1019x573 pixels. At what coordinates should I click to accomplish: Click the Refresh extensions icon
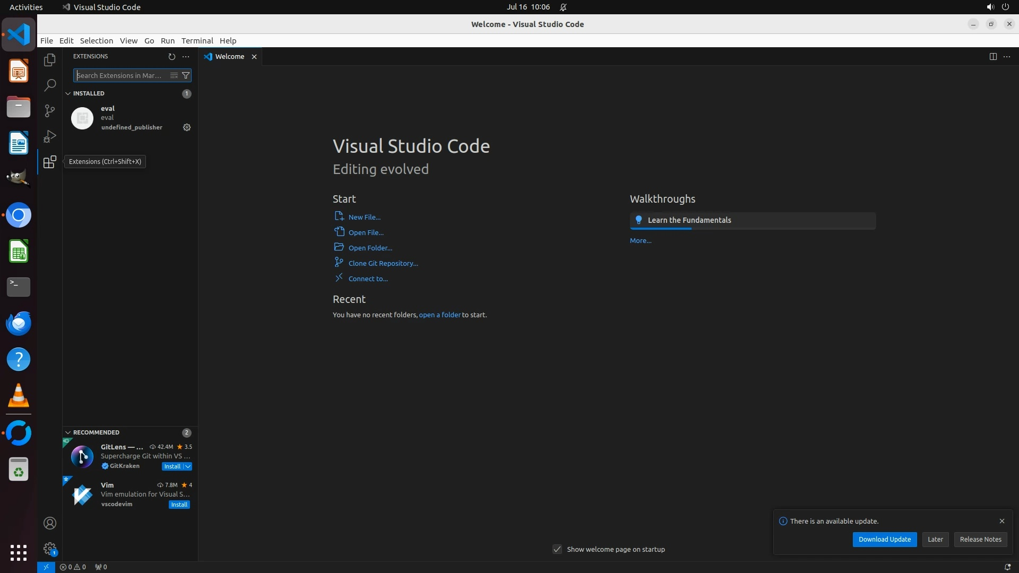[171, 56]
